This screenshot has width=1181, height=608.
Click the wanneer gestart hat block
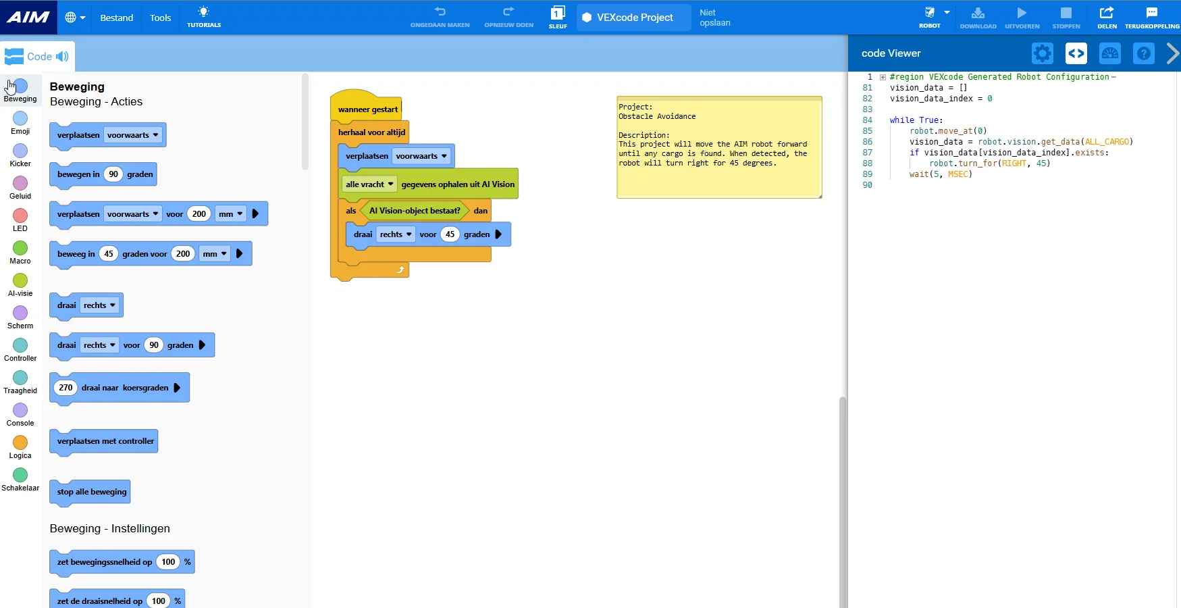click(367, 108)
